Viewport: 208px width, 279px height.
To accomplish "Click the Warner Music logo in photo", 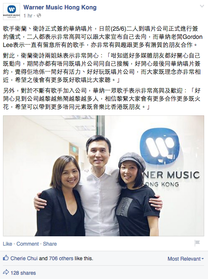I will coord(160,146).
